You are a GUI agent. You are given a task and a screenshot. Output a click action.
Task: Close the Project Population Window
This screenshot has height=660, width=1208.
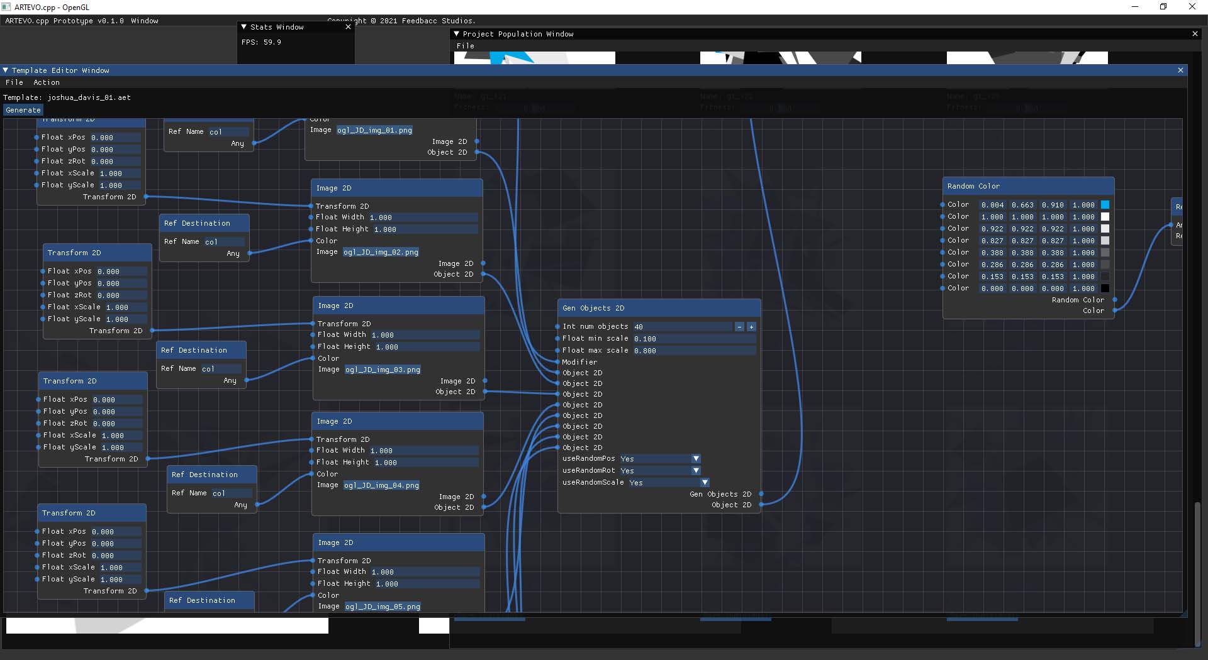point(1195,34)
